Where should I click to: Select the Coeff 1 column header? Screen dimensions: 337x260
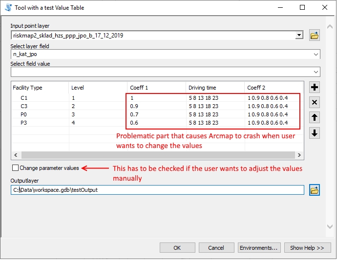[156, 88]
